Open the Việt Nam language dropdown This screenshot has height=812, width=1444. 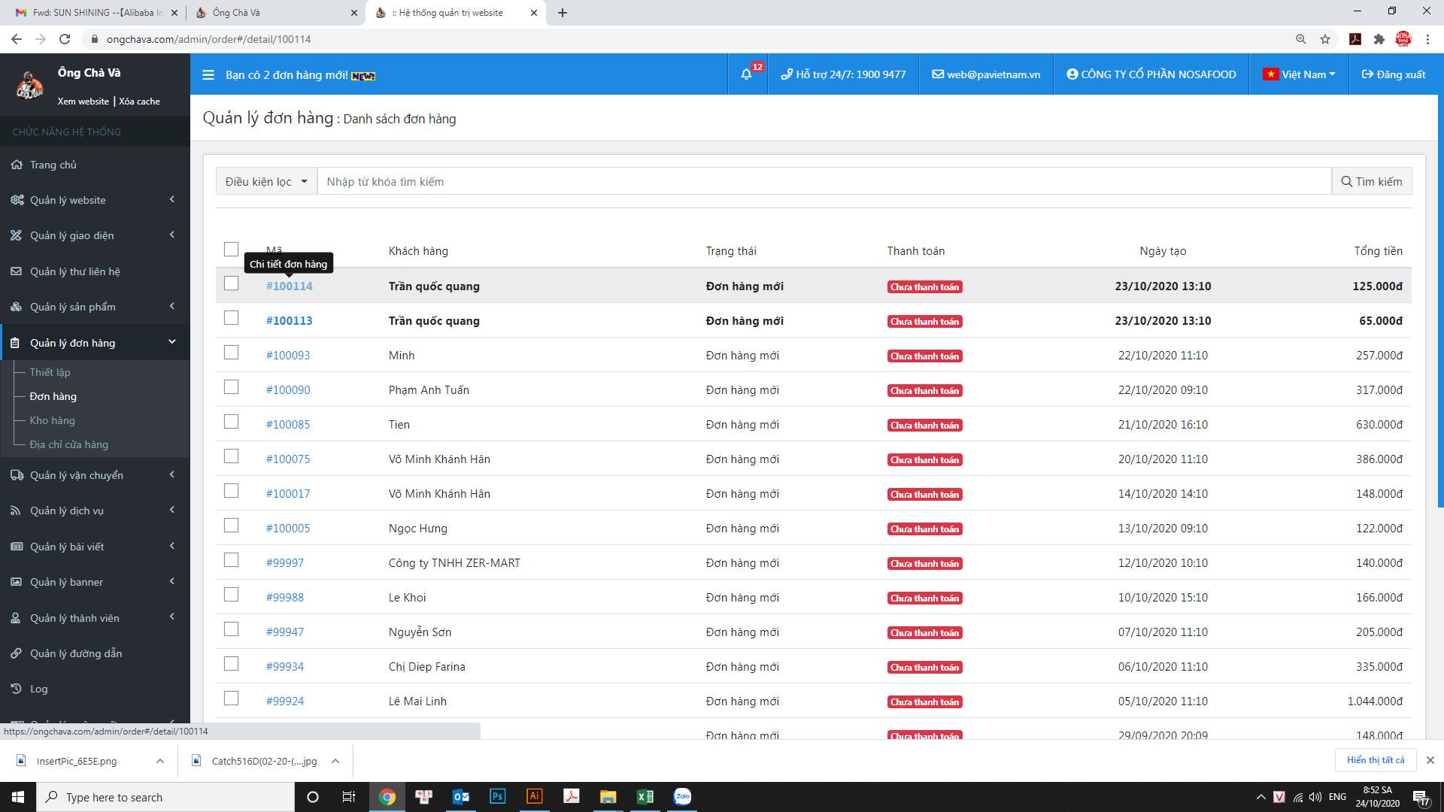point(1300,74)
